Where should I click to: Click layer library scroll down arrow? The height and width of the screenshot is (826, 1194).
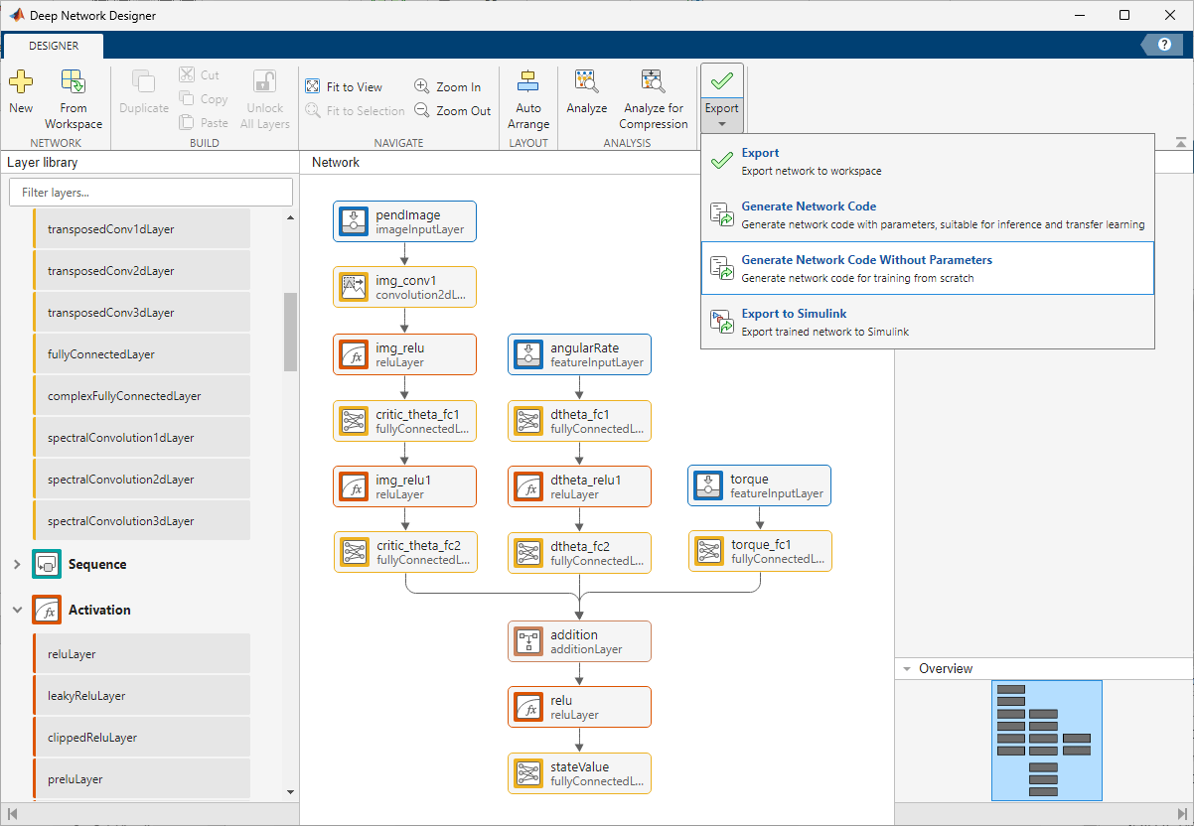[x=290, y=792]
